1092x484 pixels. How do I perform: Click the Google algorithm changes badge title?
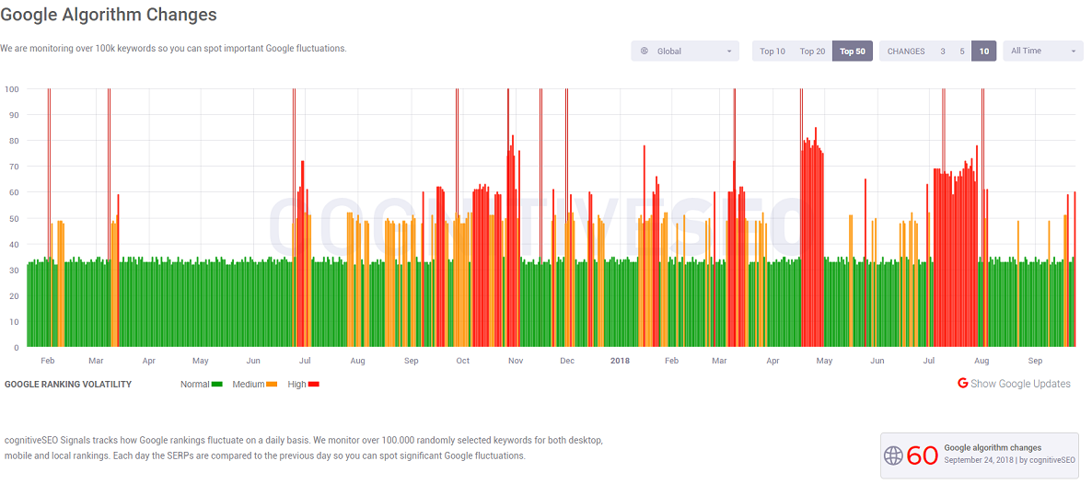coord(993,448)
